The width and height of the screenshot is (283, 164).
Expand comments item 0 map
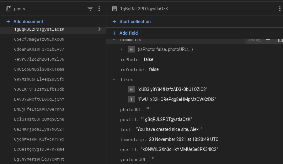coord(121,49)
